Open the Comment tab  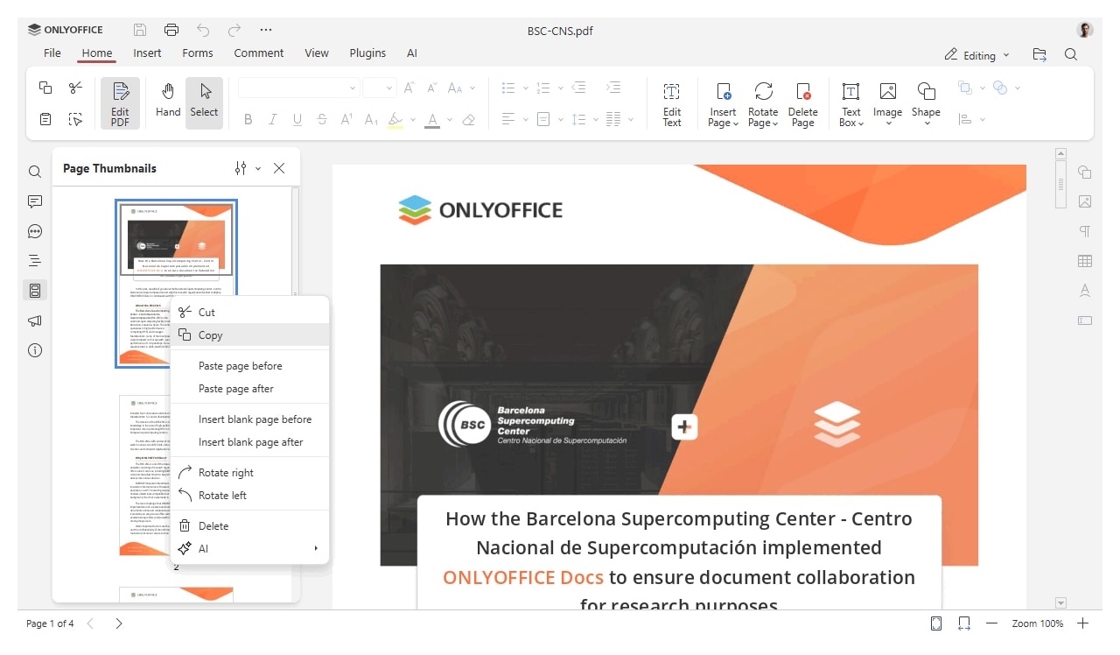[259, 53]
